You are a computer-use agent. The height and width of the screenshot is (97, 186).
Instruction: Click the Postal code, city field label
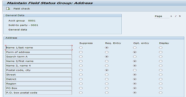(39, 70)
